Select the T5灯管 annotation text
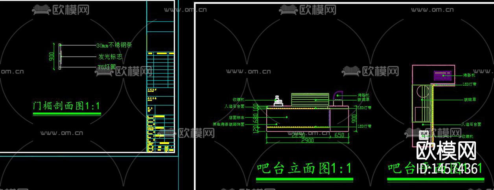 click(107, 68)
